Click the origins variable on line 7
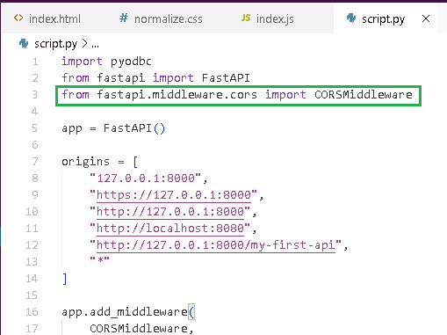The width and height of the screenshot is (447, 335). tap(85, 162)
